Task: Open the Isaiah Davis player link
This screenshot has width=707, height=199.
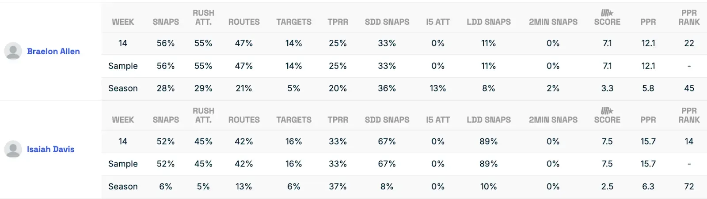Action: click(50, 149)
